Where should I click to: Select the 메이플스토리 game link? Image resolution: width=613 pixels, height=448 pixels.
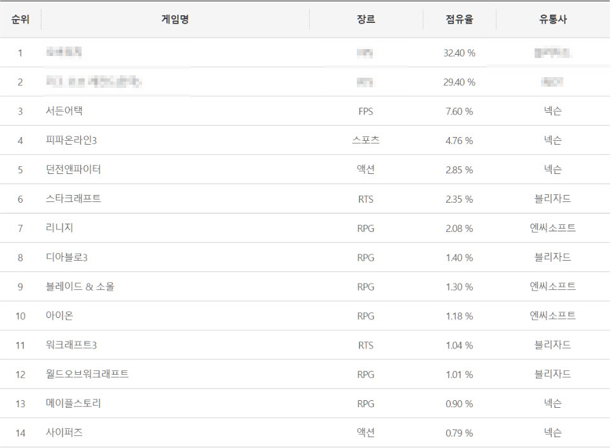tap(73, 403)
